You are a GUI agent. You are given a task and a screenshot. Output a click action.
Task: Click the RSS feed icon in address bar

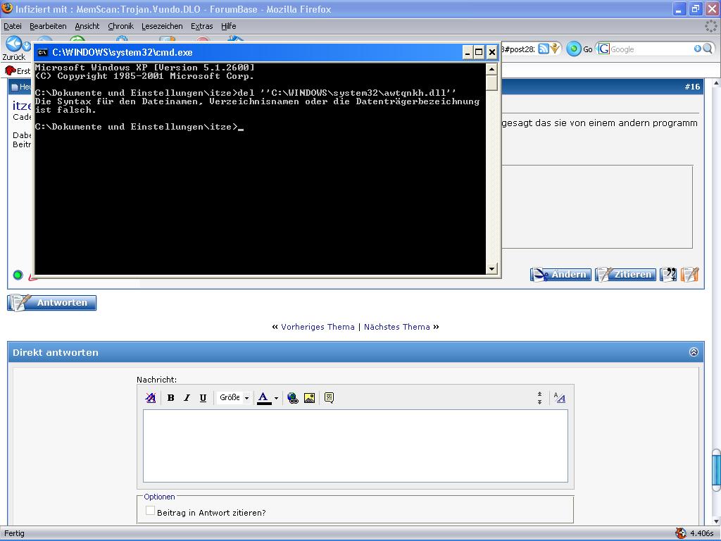point(544,49)
